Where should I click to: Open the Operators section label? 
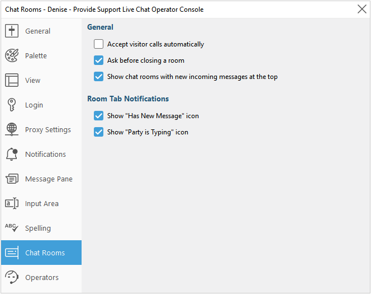pos(42,277)
